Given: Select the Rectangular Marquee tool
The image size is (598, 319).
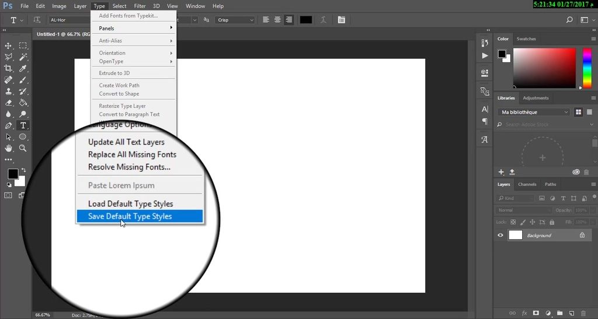Looking at the screenshot, I should click(23, 45).
